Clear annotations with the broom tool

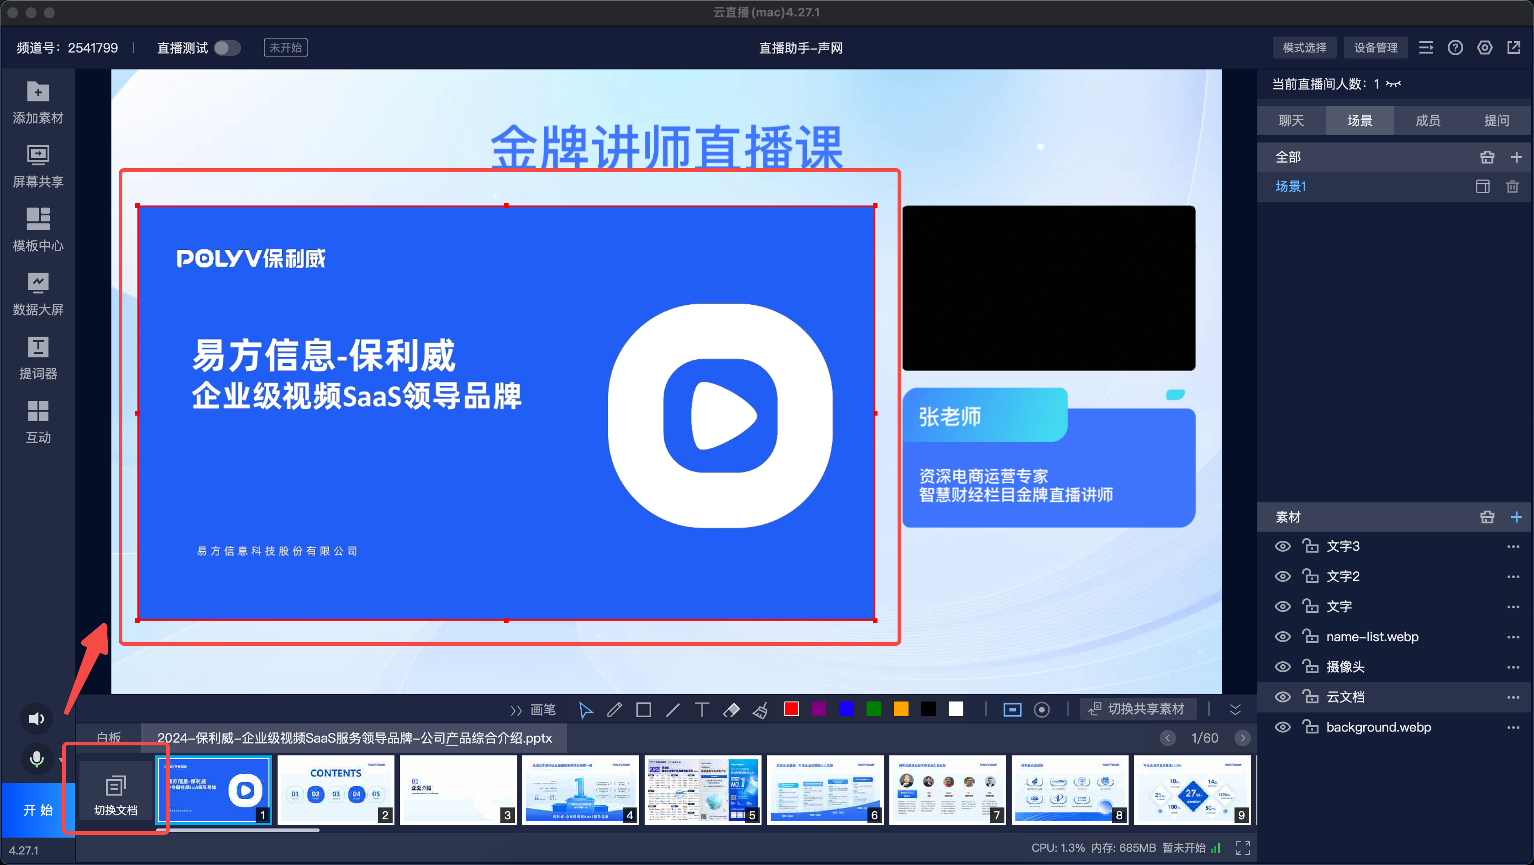click(761, 710)
